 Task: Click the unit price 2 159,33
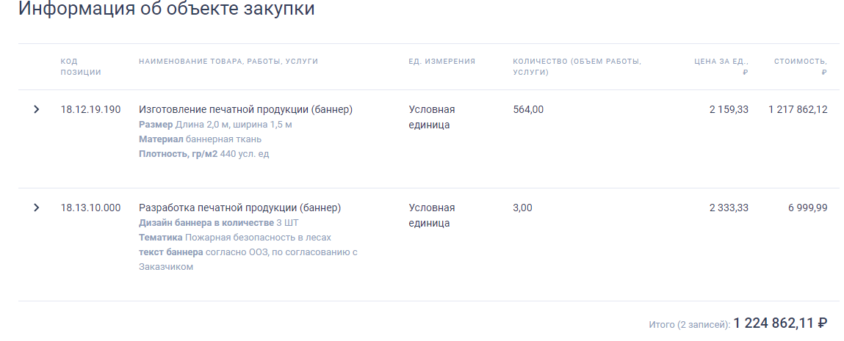[x=729, y=109]
